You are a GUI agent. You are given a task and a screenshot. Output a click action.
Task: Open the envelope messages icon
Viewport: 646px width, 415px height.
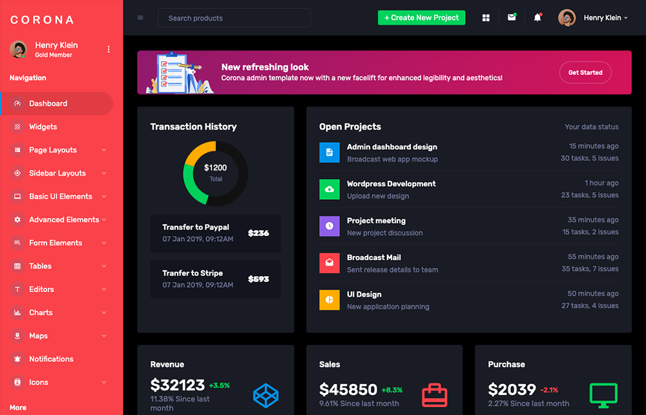click(512, 17)
